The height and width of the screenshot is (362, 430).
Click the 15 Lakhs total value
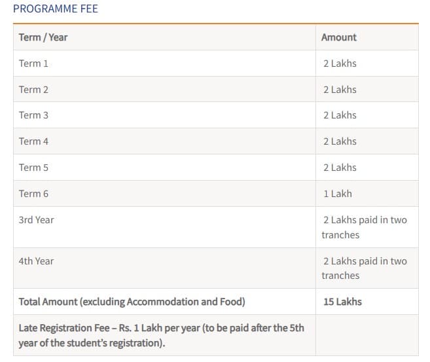(342, 302)
